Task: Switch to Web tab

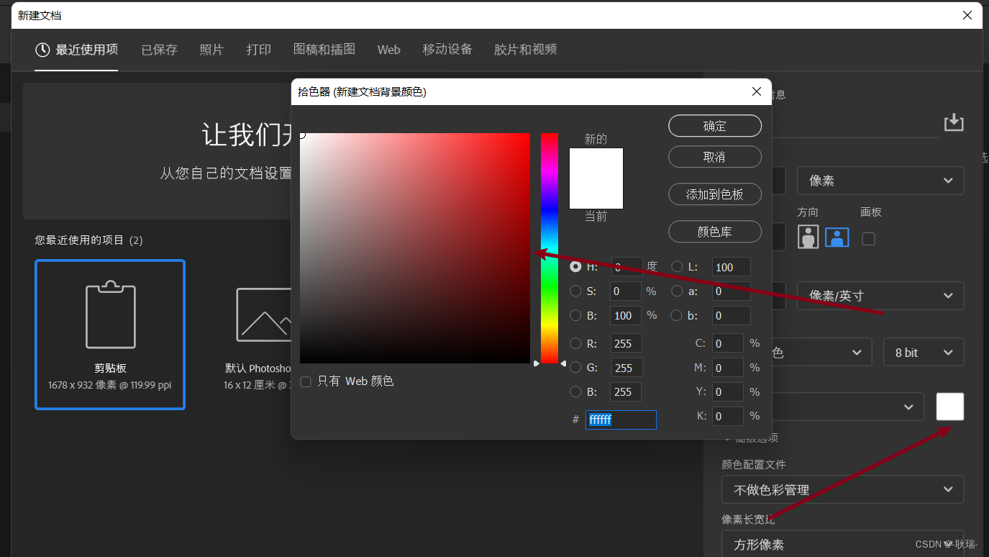Action: [x=388, y=50]
